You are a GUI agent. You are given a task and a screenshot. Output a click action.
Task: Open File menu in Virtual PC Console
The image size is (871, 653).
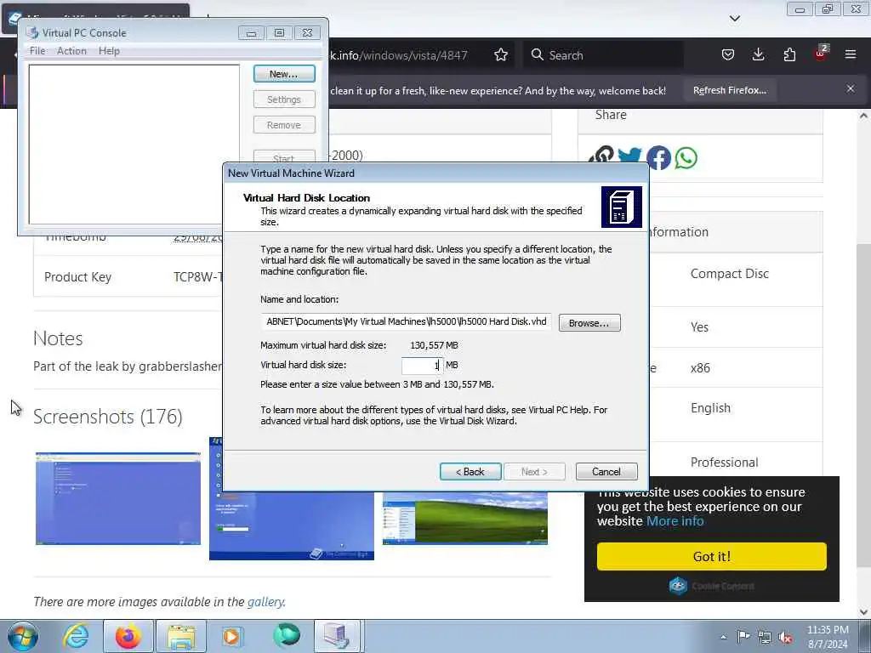37,50
